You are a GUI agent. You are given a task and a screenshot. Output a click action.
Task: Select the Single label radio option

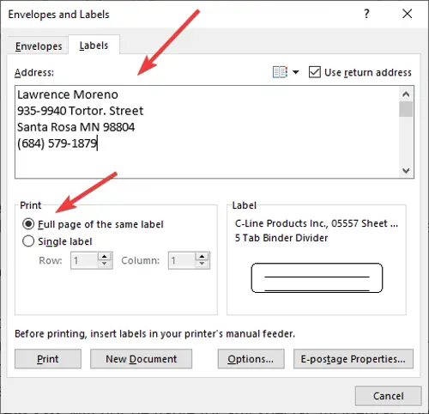click(28, 241)
